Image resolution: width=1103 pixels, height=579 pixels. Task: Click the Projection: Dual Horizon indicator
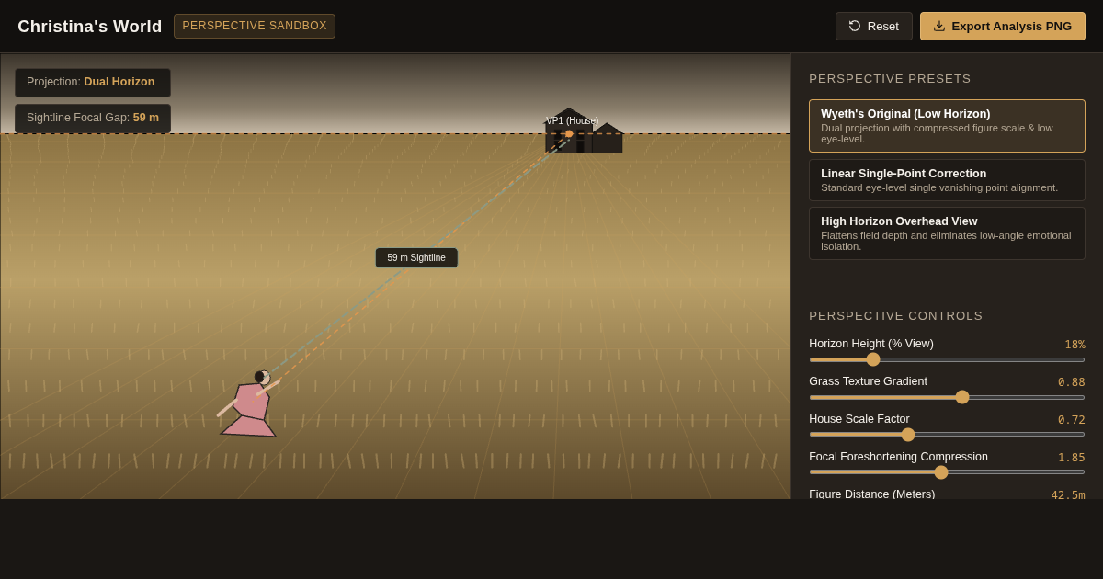pyautogui.click(x=93, y=83)
